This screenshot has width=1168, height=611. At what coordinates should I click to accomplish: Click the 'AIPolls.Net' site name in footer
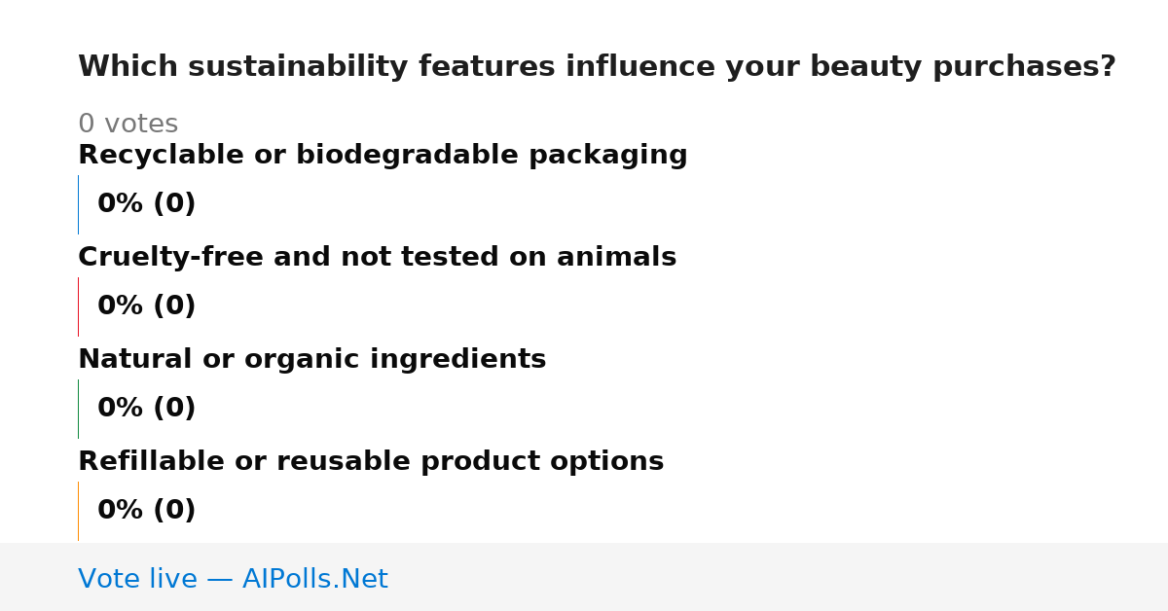[x=314, y=579]
